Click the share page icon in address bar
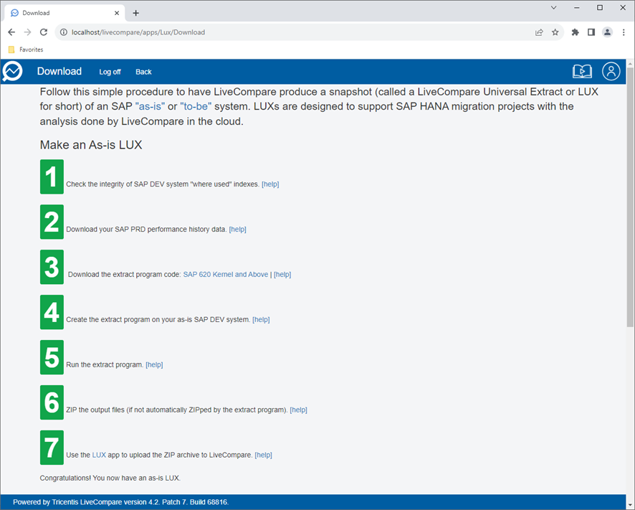This screenshot has width=635, height=510. point(539,32)
